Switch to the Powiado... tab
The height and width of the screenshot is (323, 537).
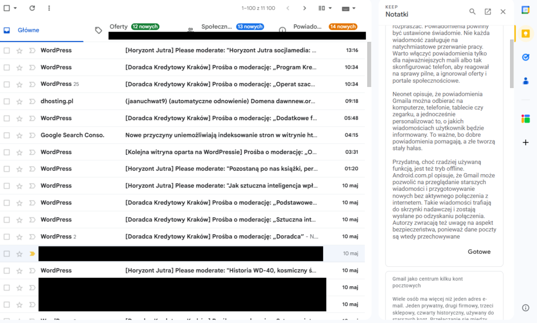(x=307, y=27)
